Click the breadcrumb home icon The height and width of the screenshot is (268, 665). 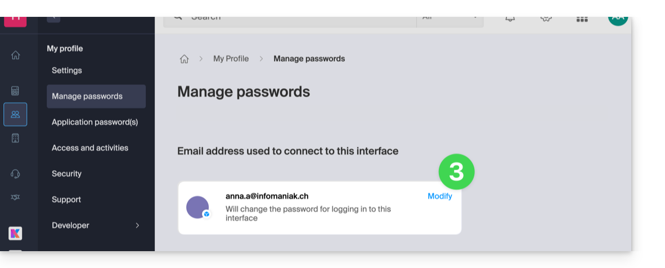pos(184,59)
